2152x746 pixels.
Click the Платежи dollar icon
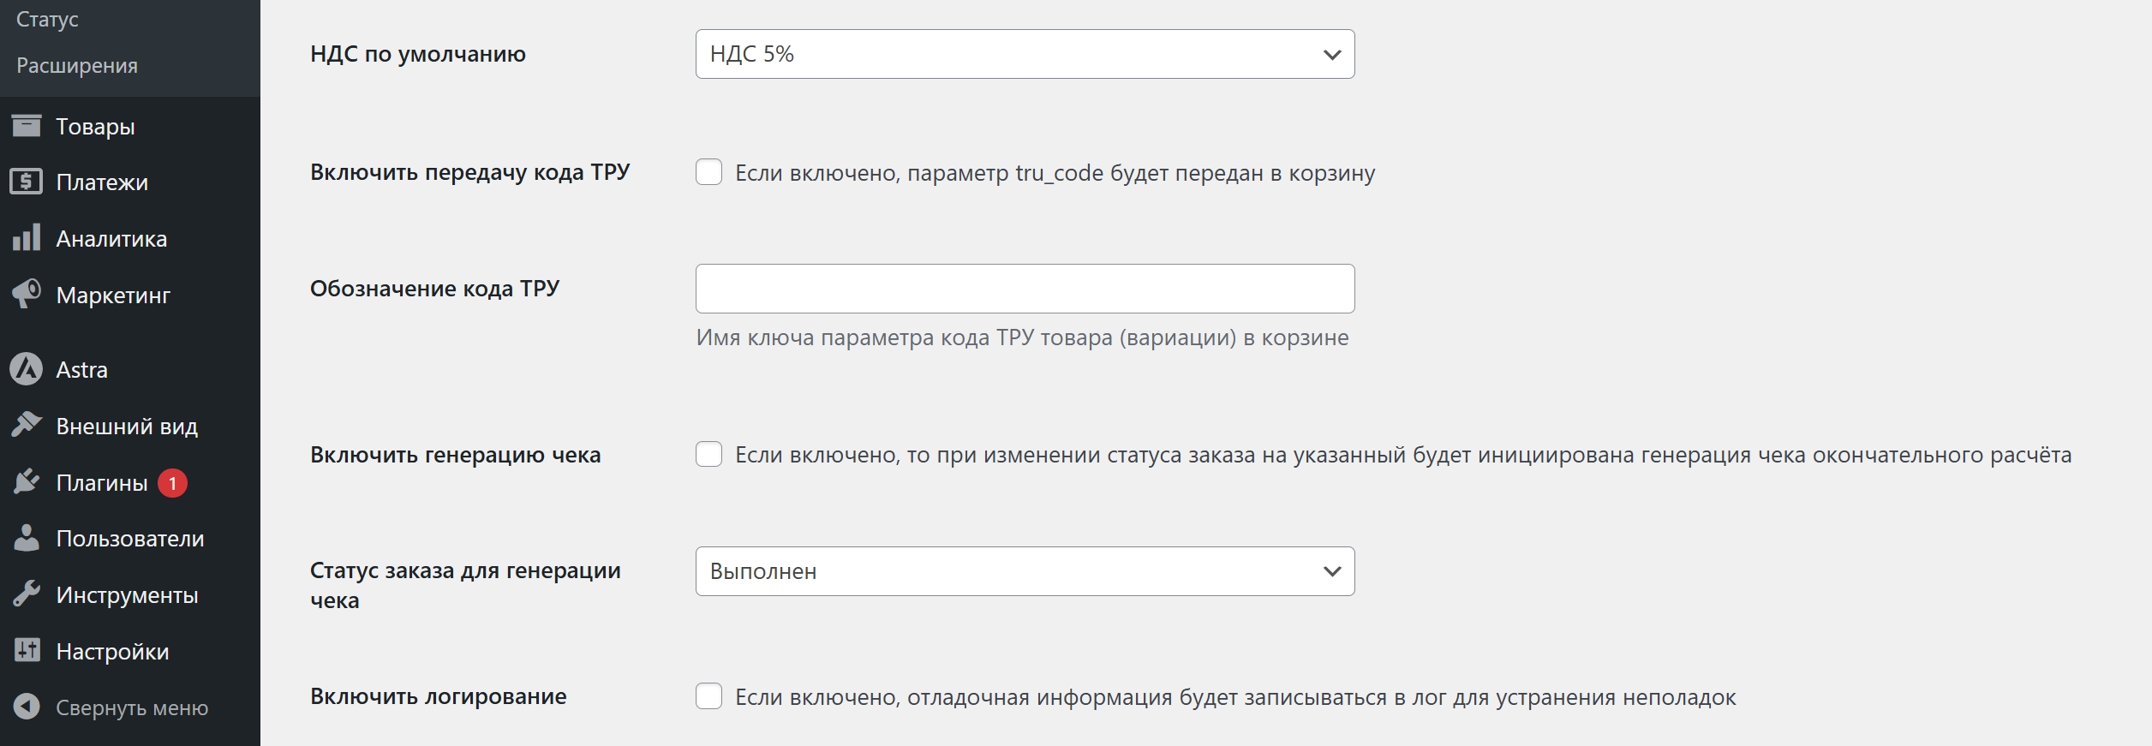point(27,182)
